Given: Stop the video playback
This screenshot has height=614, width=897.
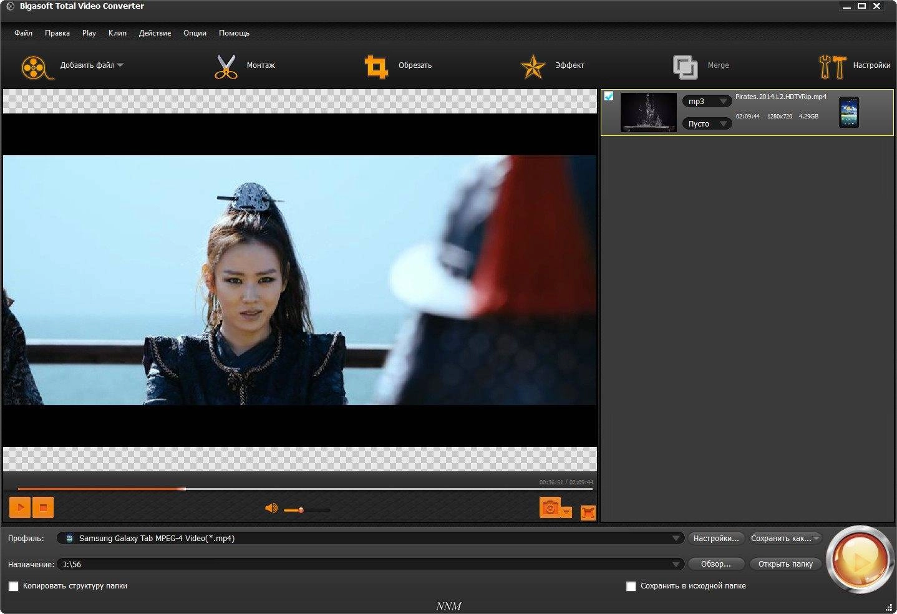Looking at the screenshot, I should (x=43, y=507).
